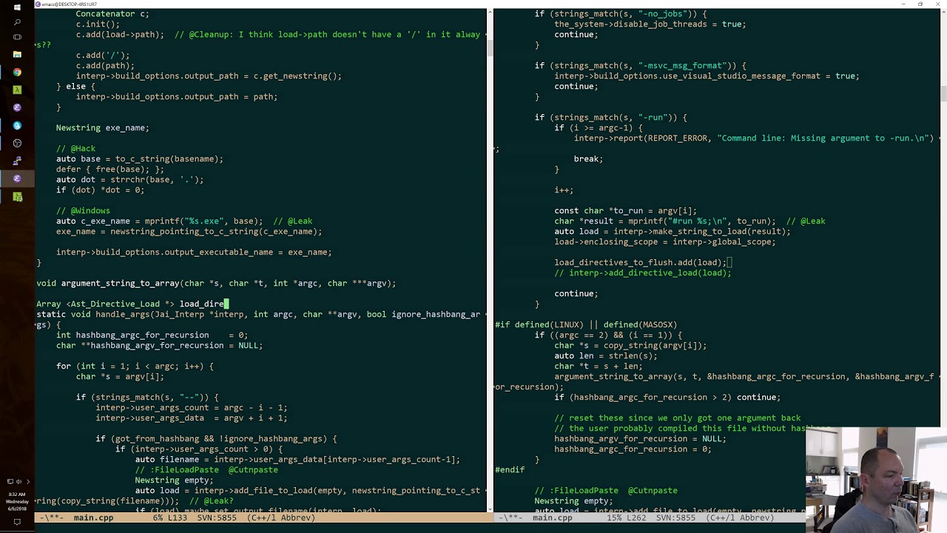The width and height of the screenshot is (947, 533).
Task: Open Windows search from the taskbar
Action: coord(17,22)
